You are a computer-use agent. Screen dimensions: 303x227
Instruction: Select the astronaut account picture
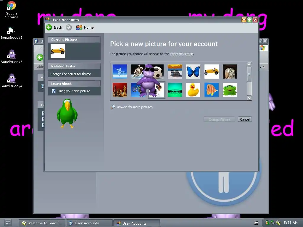(x=136, y=72)
